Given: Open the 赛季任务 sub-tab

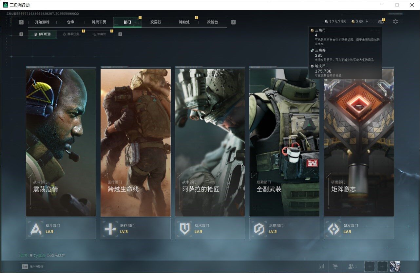Looking at the screenshot, I should tap(71, 34).
